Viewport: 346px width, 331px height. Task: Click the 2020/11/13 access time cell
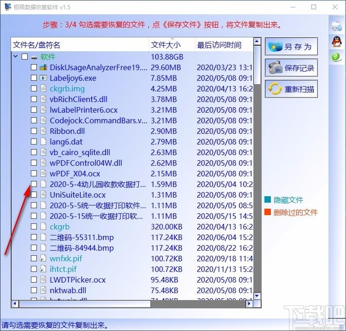coord(225,269)
